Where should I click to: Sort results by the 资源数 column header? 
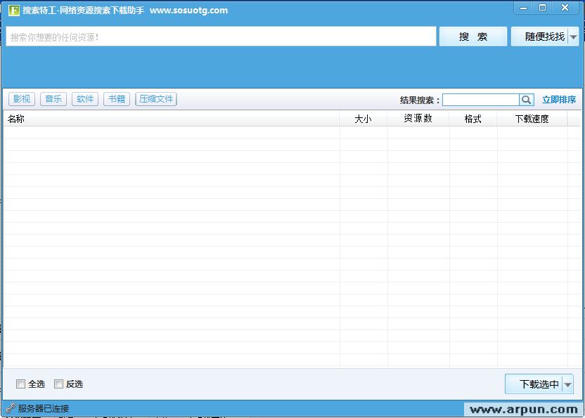(418, 118)
